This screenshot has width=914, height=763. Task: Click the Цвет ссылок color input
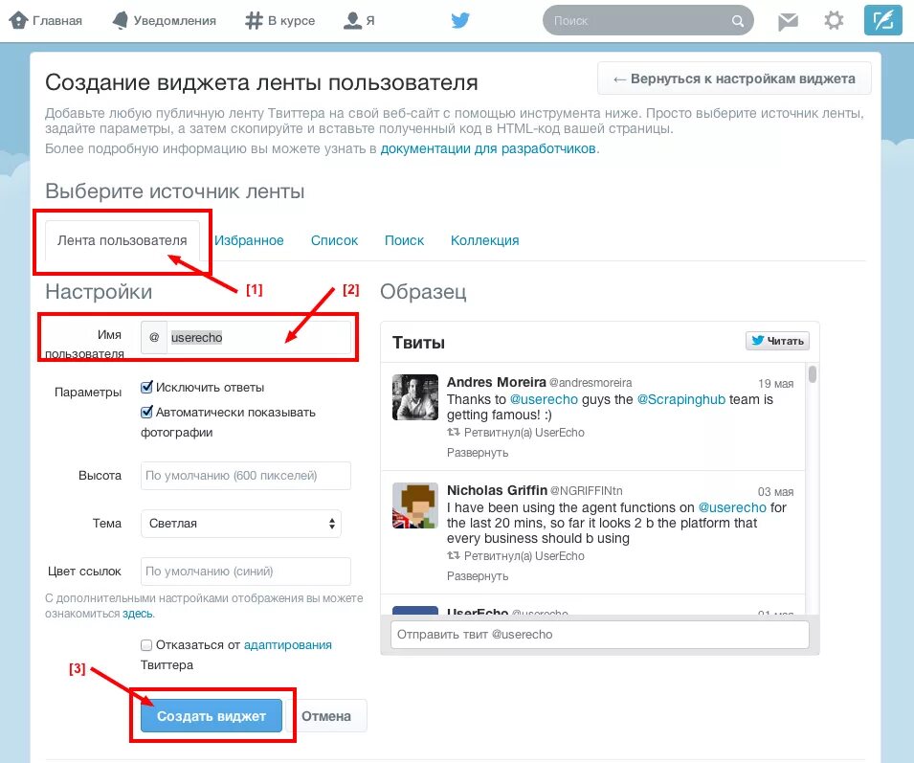pyautogui.click(x=245, y=572)
